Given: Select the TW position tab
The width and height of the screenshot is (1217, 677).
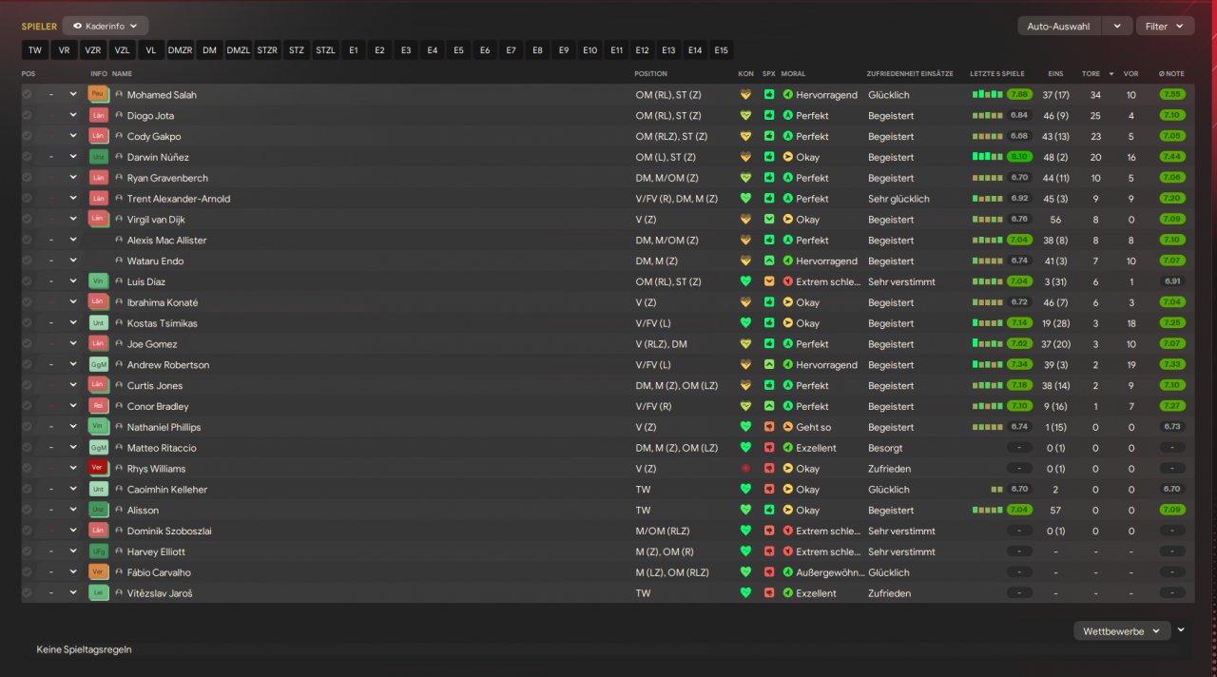Looking at the screenshot, I should (35, 50).
